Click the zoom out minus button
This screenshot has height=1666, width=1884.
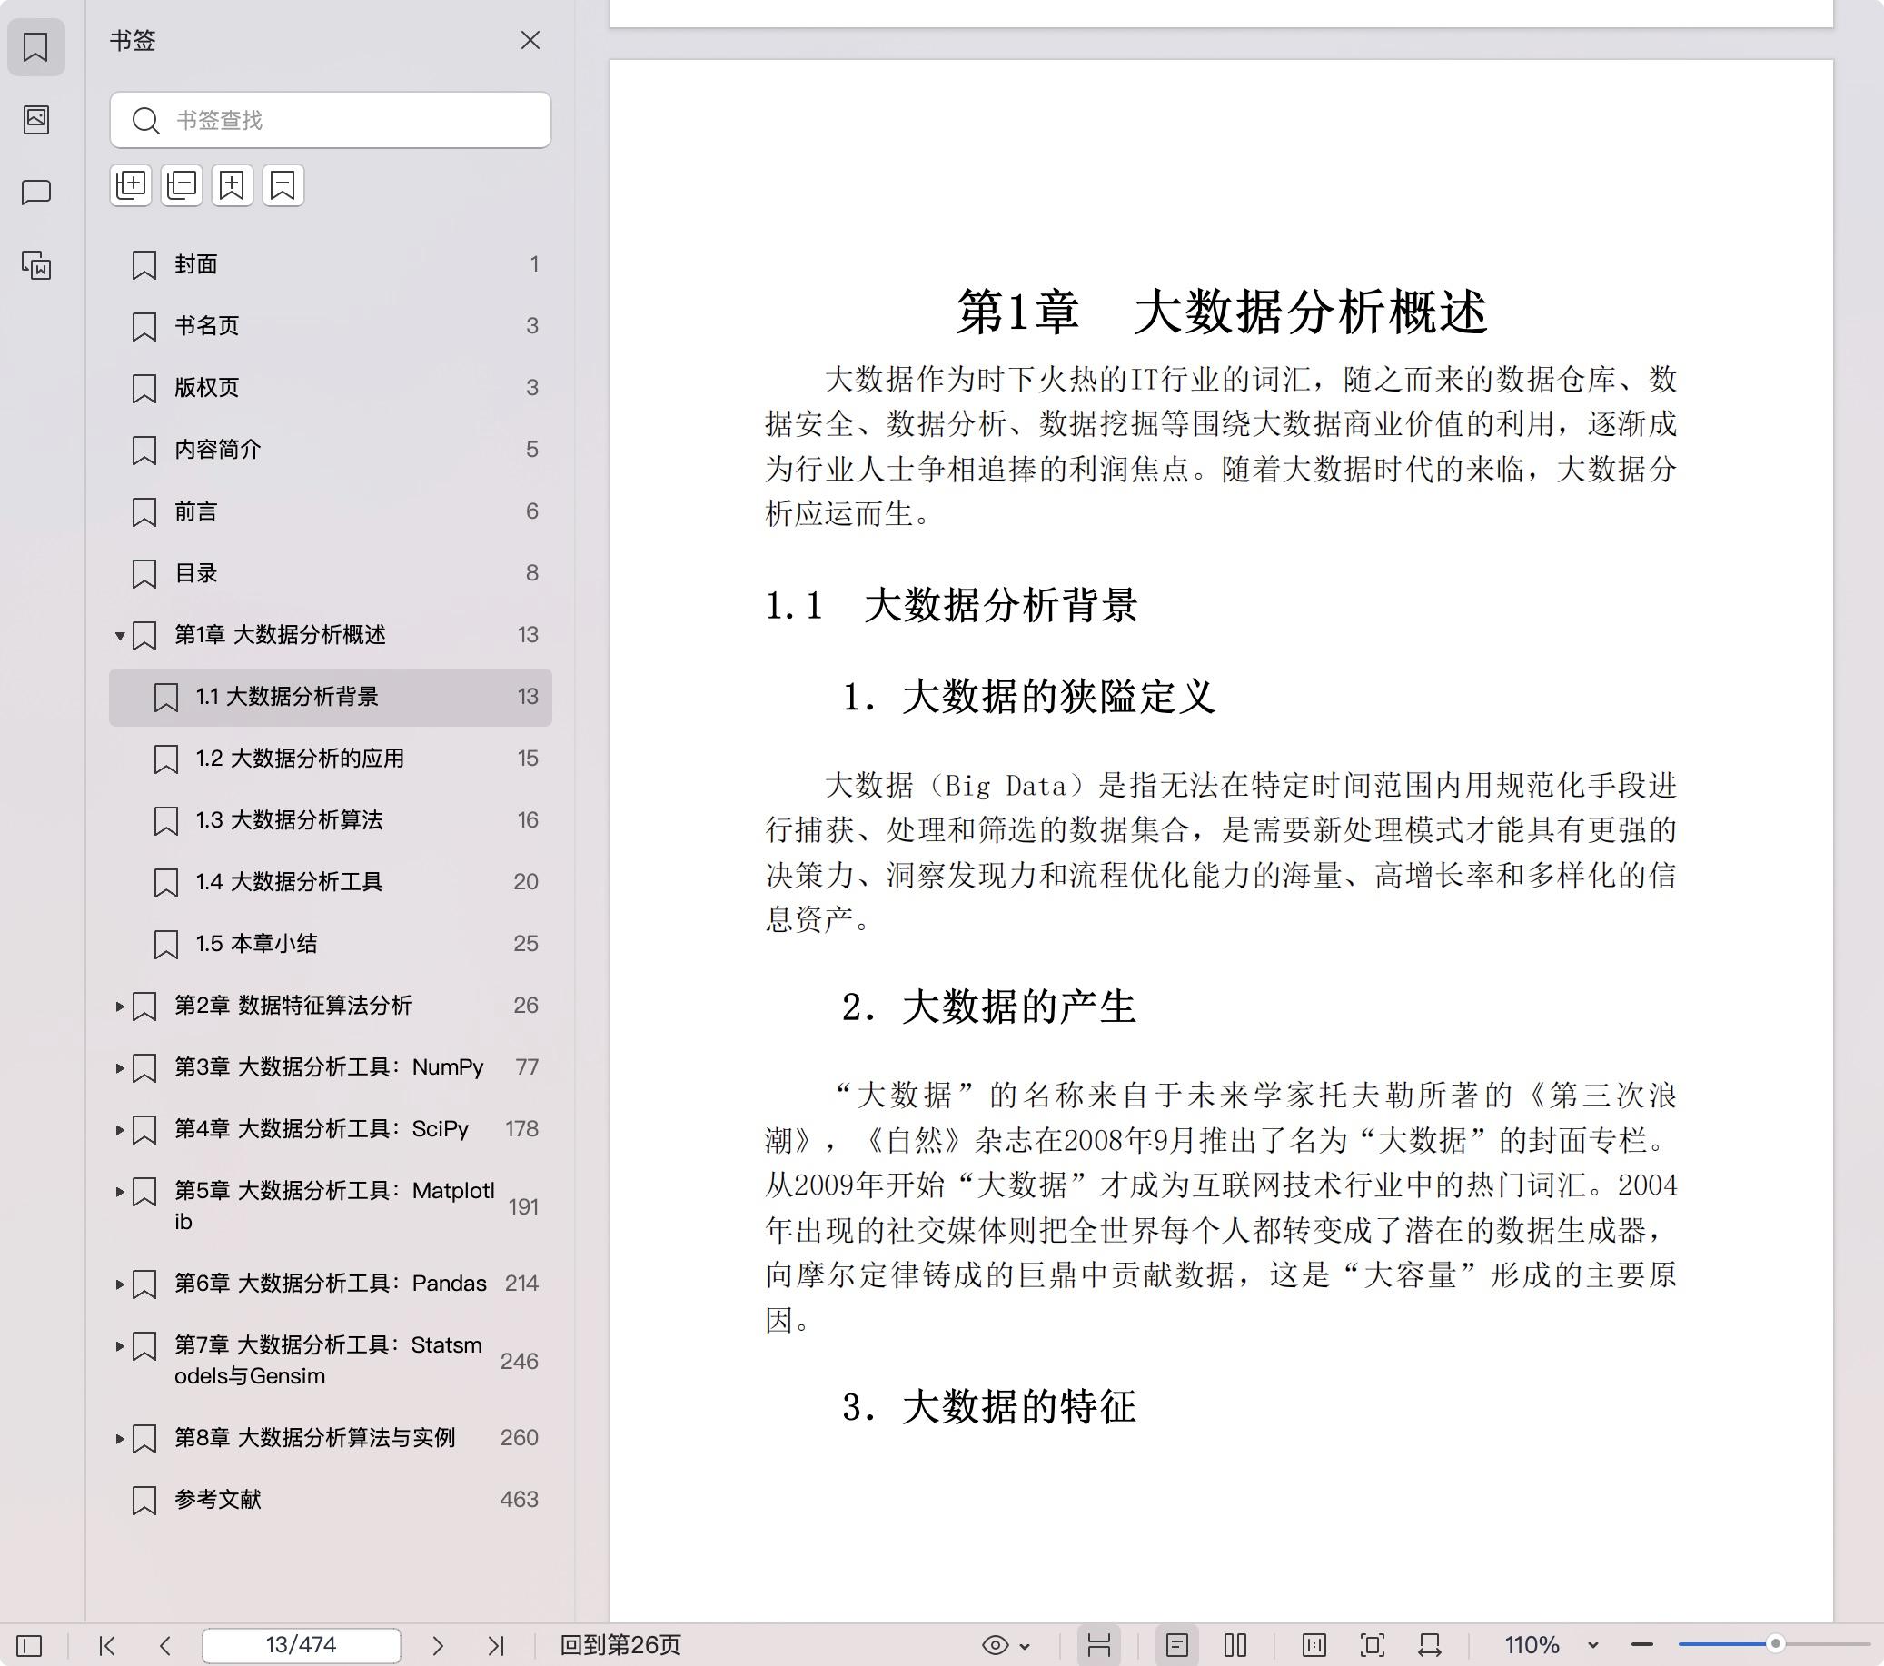click(x=1641, y=1645)
